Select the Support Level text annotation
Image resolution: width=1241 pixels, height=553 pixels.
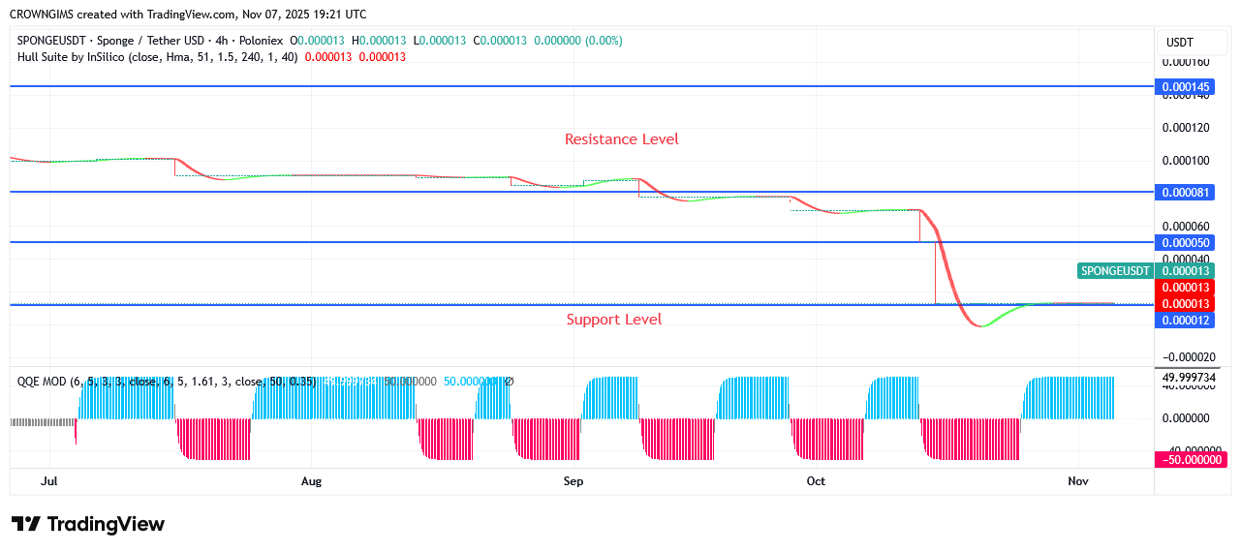tap(613, 320)
